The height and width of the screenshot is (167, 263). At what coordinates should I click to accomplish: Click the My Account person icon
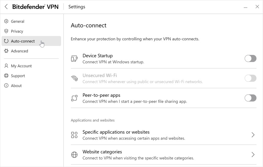[x=6, y=66]
